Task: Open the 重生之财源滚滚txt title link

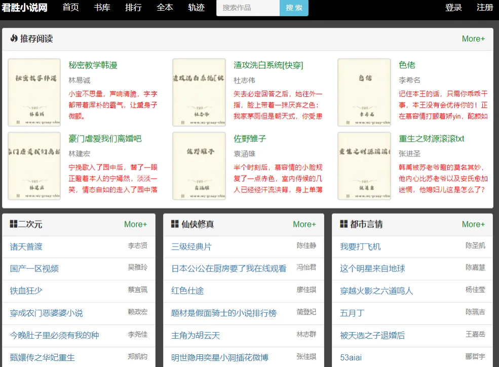Action: click(x=431, y=139)
